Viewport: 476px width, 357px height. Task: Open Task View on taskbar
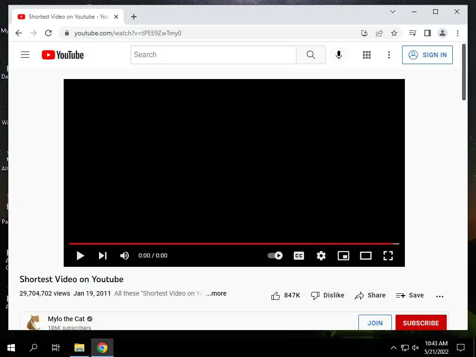pos(56,348)
